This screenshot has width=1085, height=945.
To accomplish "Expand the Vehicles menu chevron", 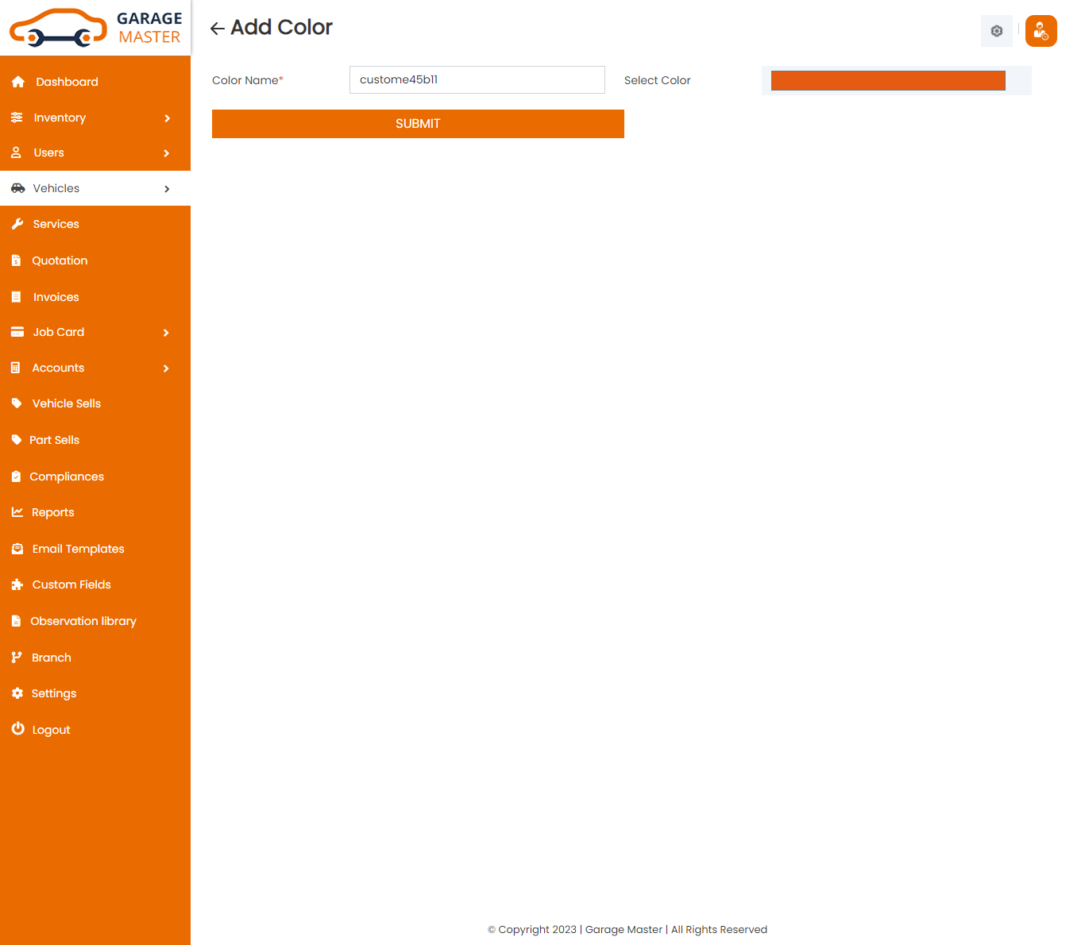I will click(167, 189).
